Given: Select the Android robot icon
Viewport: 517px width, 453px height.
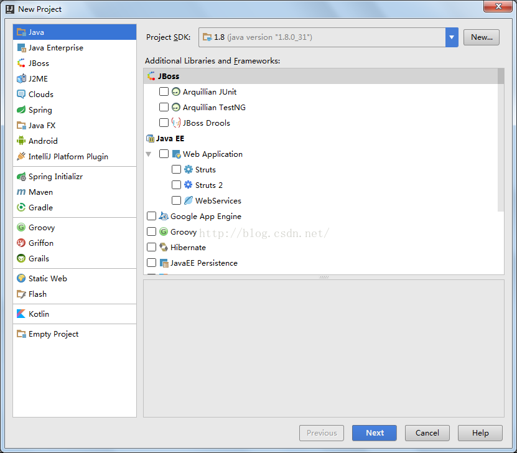Looking at the screenshot, I should point(21,141).
